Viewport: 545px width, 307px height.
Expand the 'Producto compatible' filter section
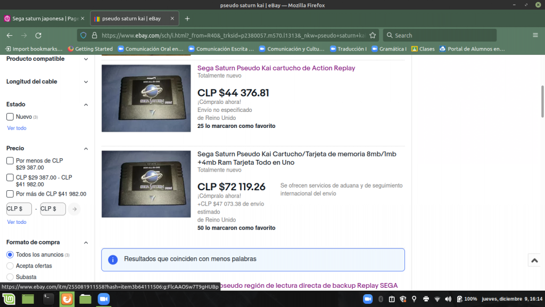pyautogui.click(x=86, y=59)
